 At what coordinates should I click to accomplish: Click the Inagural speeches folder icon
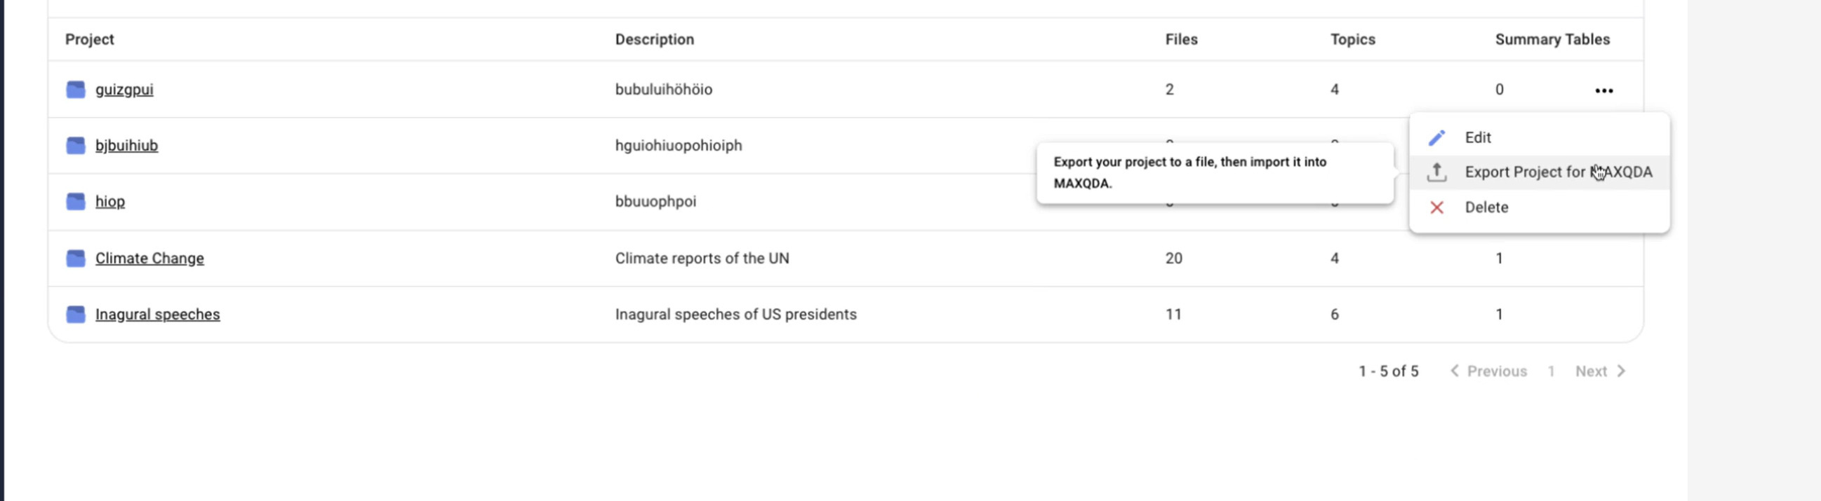(x=76, y=314)
